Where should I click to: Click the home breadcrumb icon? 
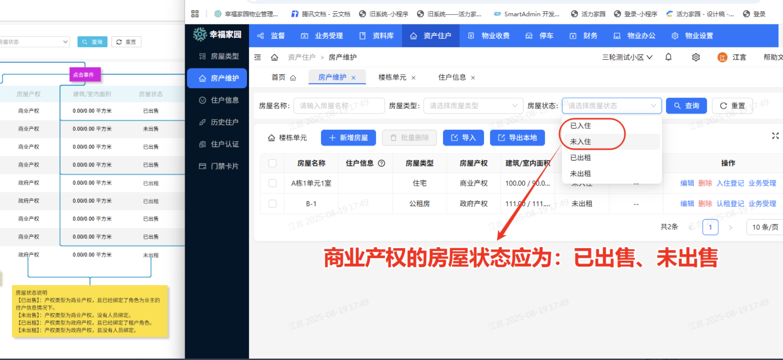[274, 57]
